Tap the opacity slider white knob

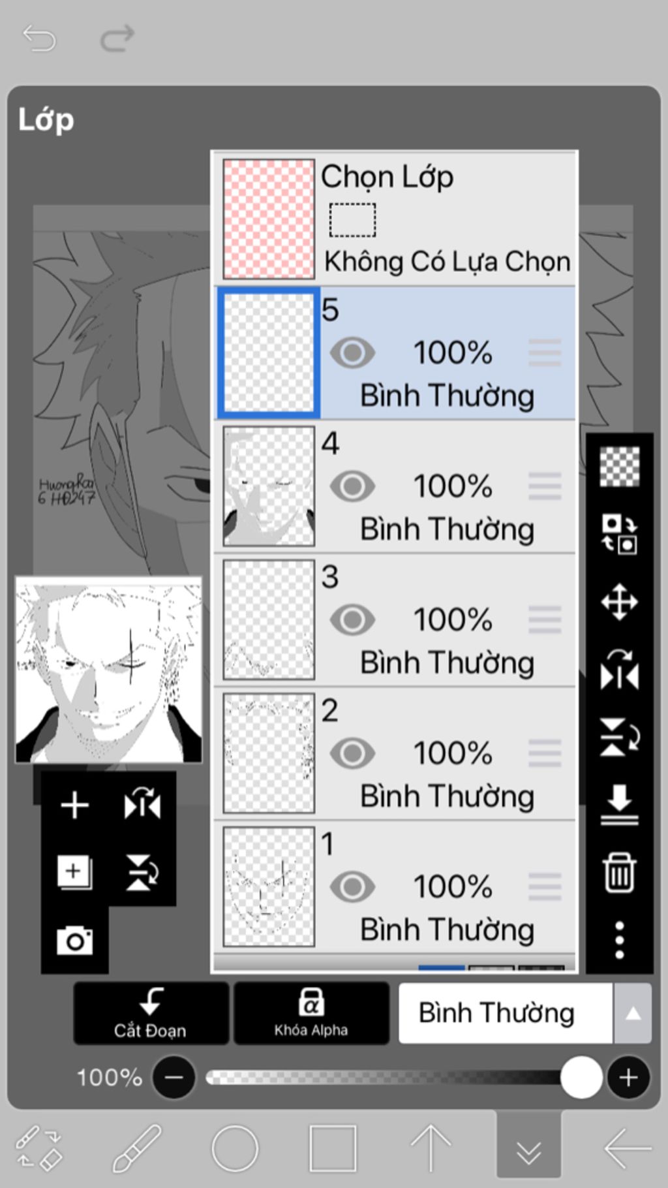[581, 1077]
